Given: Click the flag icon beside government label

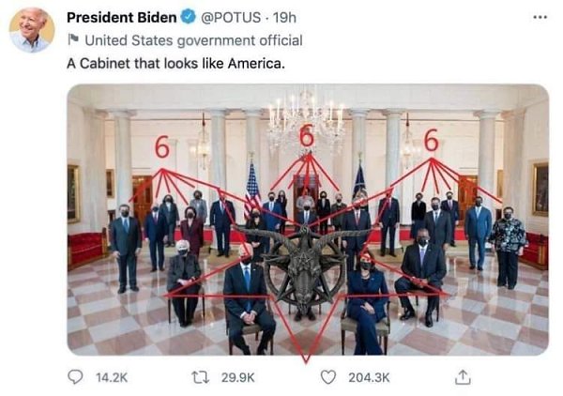Looking at the screenshot, I should [x=73, y=38].
